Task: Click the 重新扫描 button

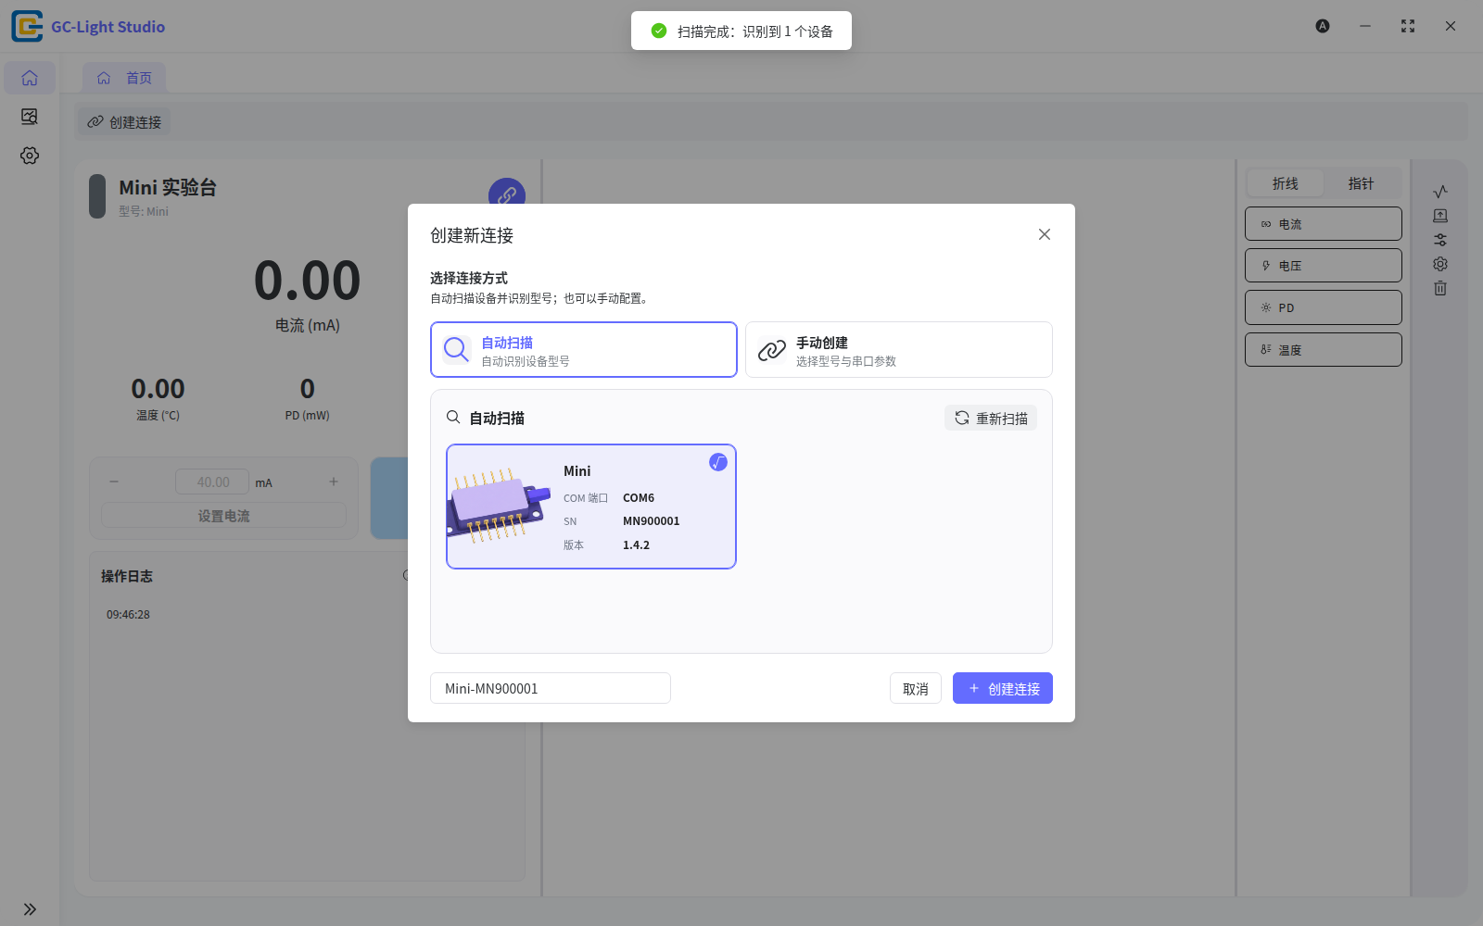Action: coord(991,418)
